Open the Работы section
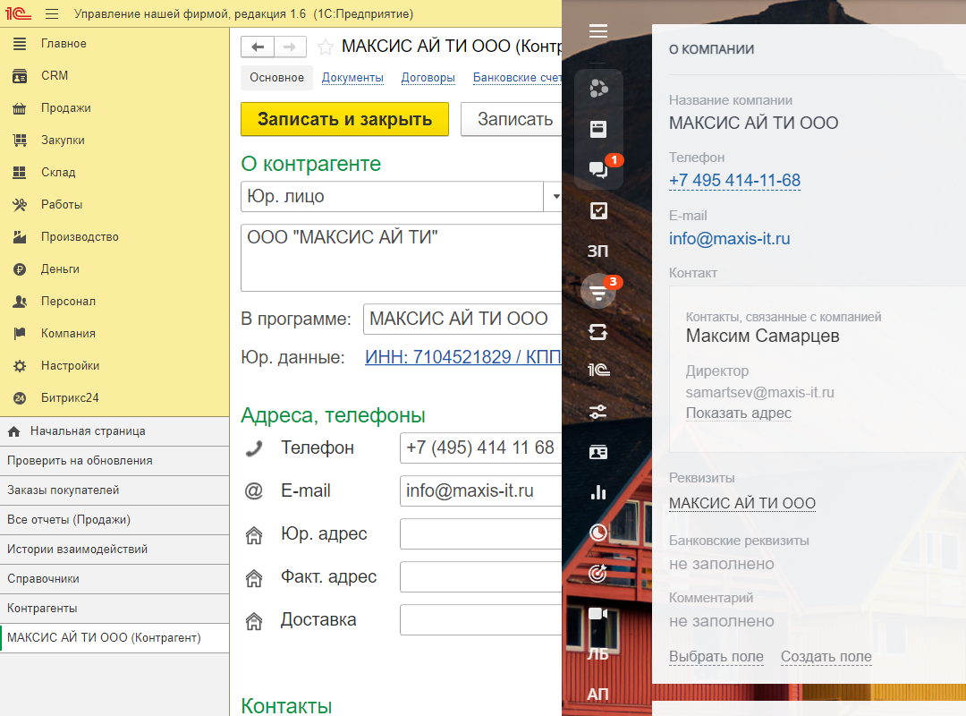966x716 pixels. point(62,204)
